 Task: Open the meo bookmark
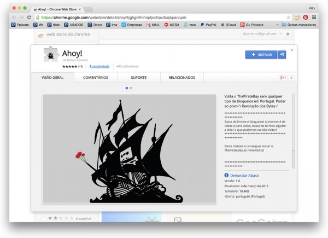(190, 25)
